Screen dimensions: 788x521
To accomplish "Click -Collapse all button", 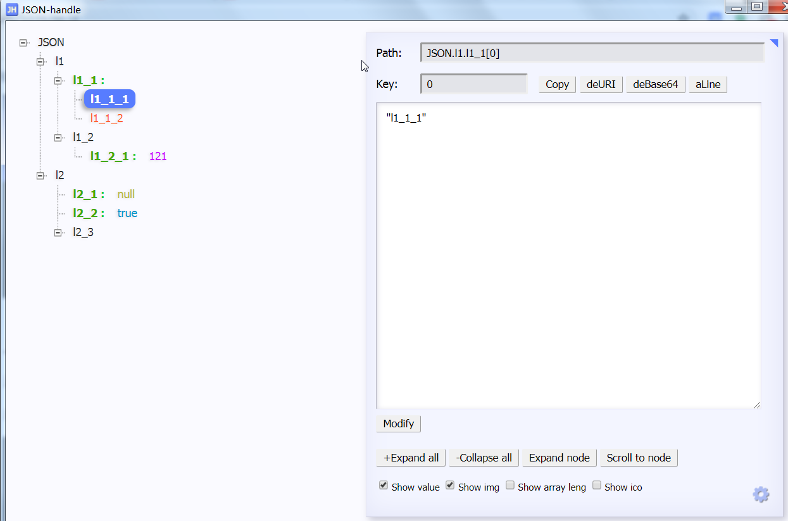I will coord(484,458).
